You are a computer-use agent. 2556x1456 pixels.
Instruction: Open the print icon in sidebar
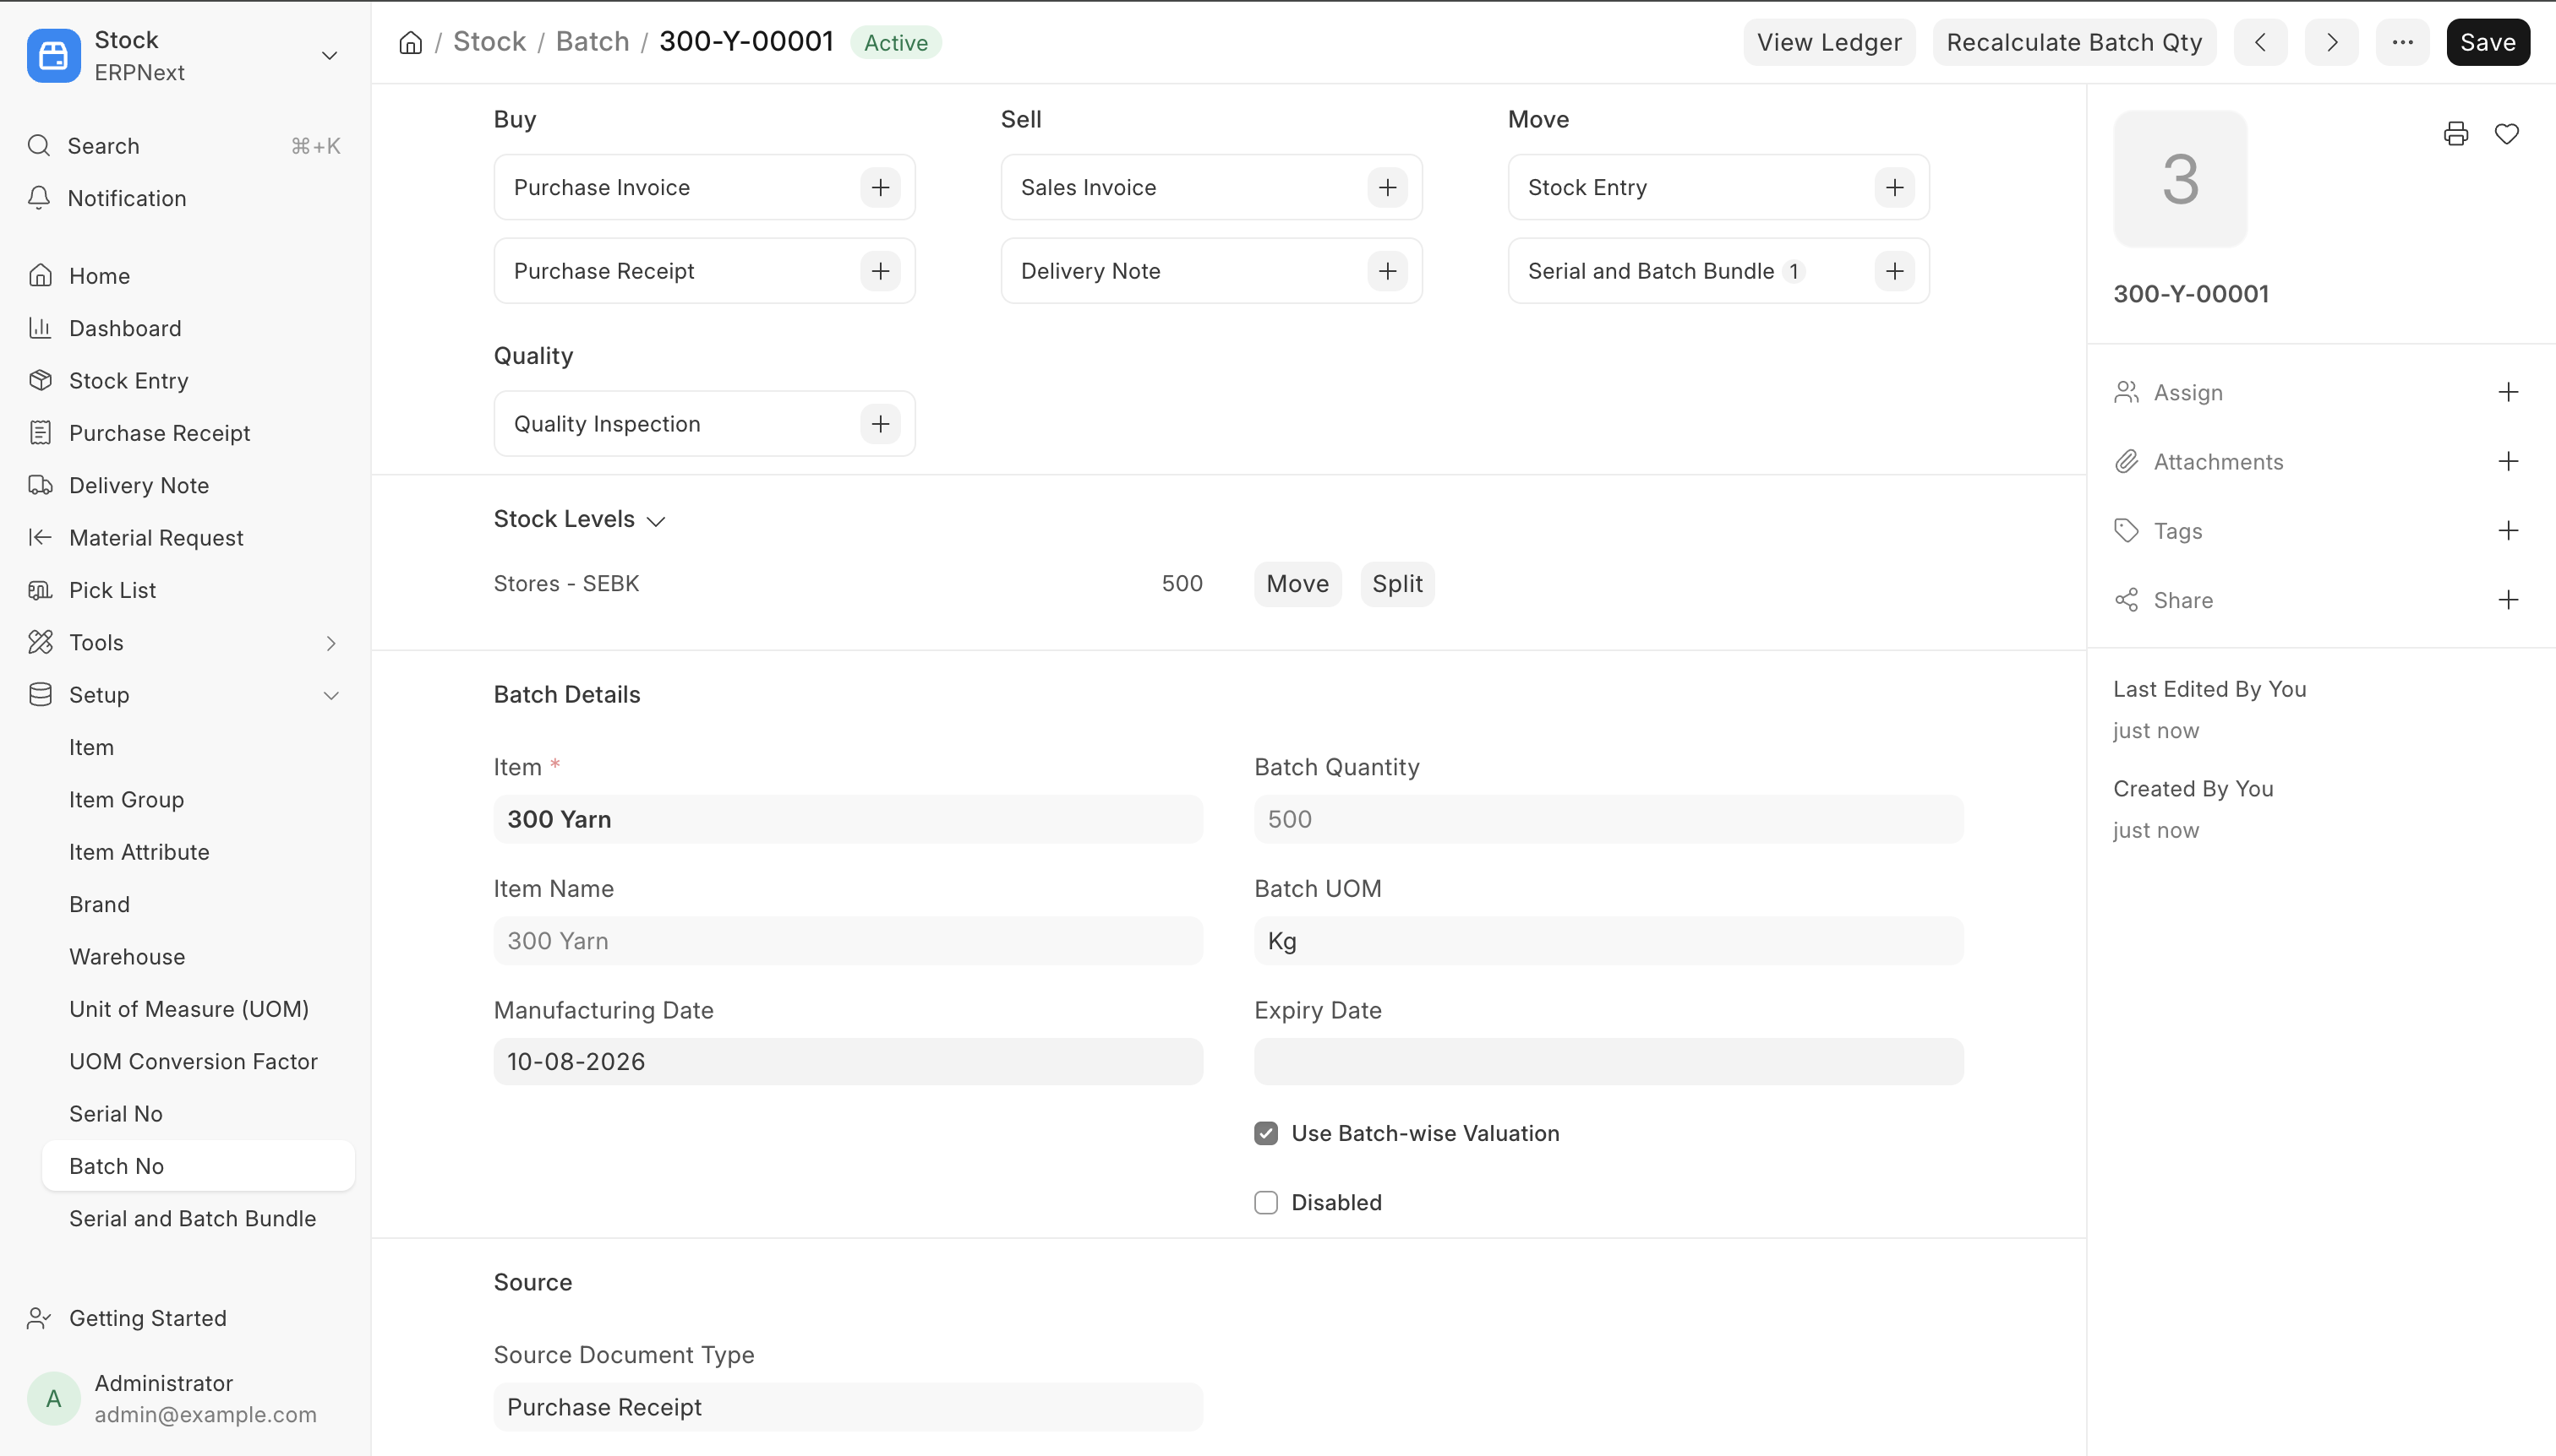click(2456, 134)
